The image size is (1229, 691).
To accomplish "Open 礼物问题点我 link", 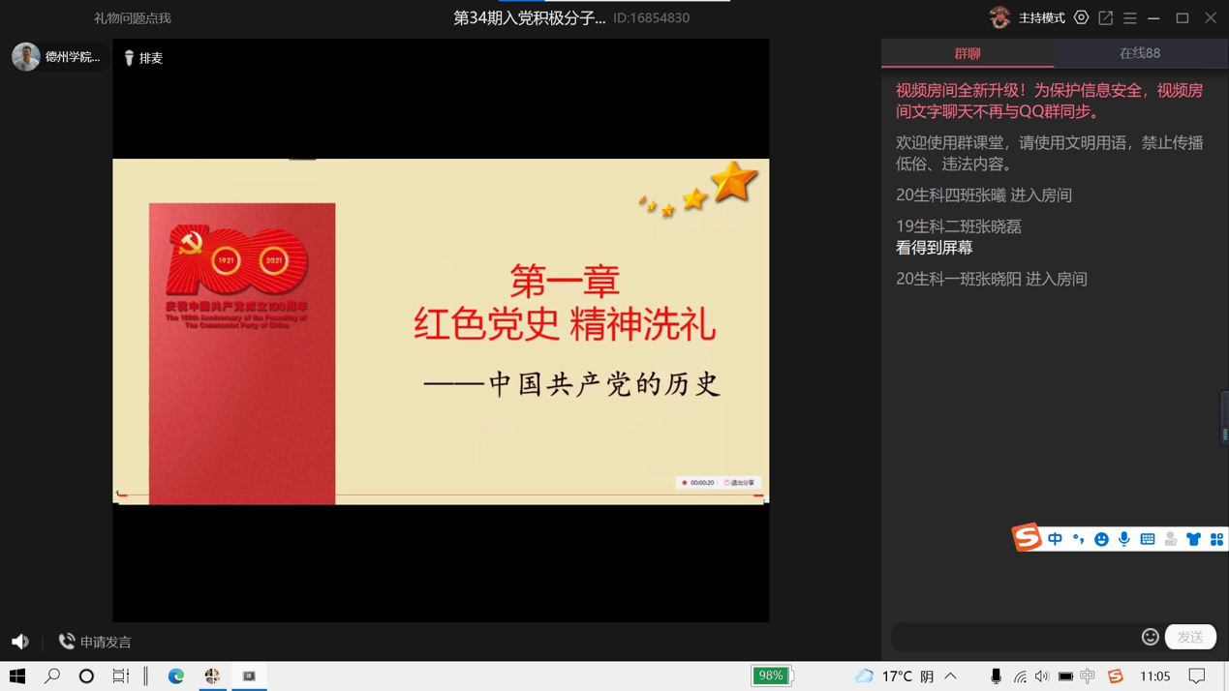I will tap(133, 18).
